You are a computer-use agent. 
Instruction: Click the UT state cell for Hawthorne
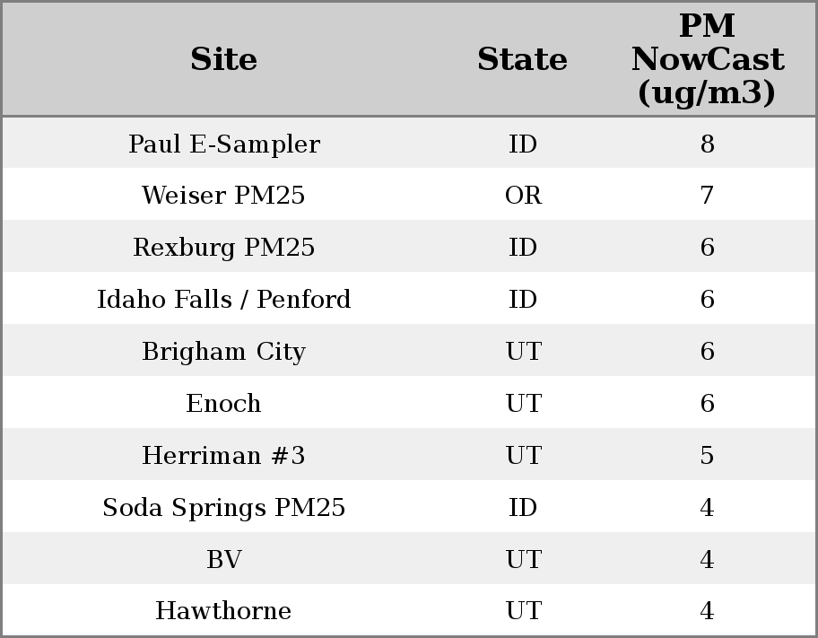click(523, 611)
